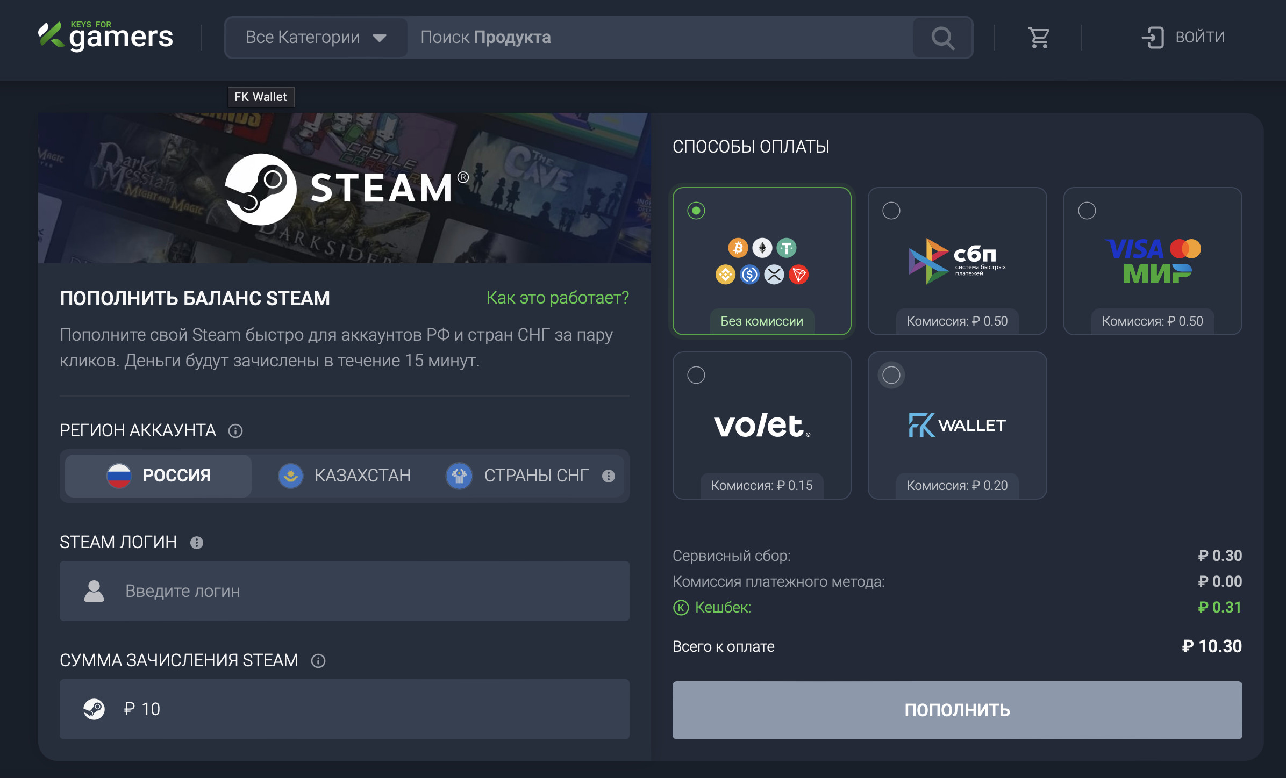Choose the Volet payment radio button
Image resolution: width=1286 pixels, height=778 pixels.
click(x=696, y=375)
